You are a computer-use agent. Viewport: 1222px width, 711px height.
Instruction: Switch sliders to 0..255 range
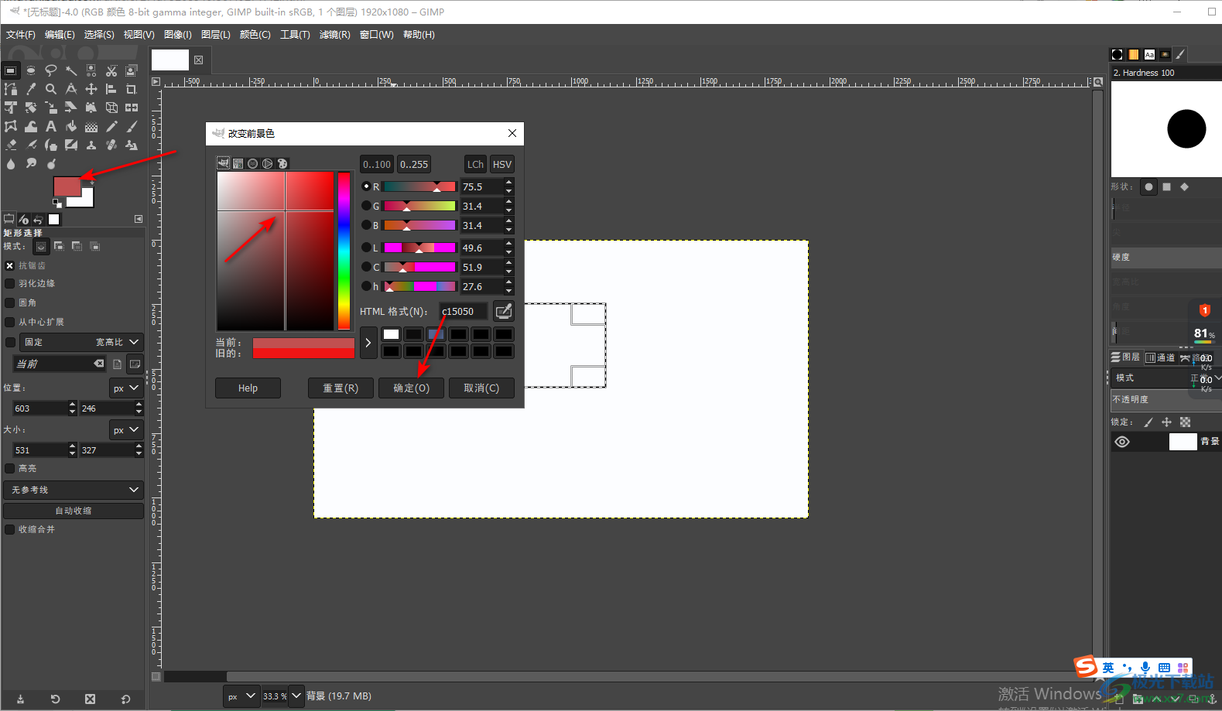414,164
